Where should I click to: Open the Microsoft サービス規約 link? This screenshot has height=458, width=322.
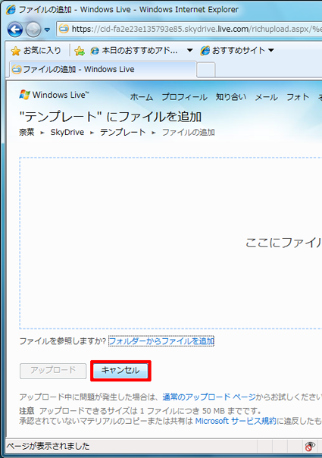coord(236,421)
